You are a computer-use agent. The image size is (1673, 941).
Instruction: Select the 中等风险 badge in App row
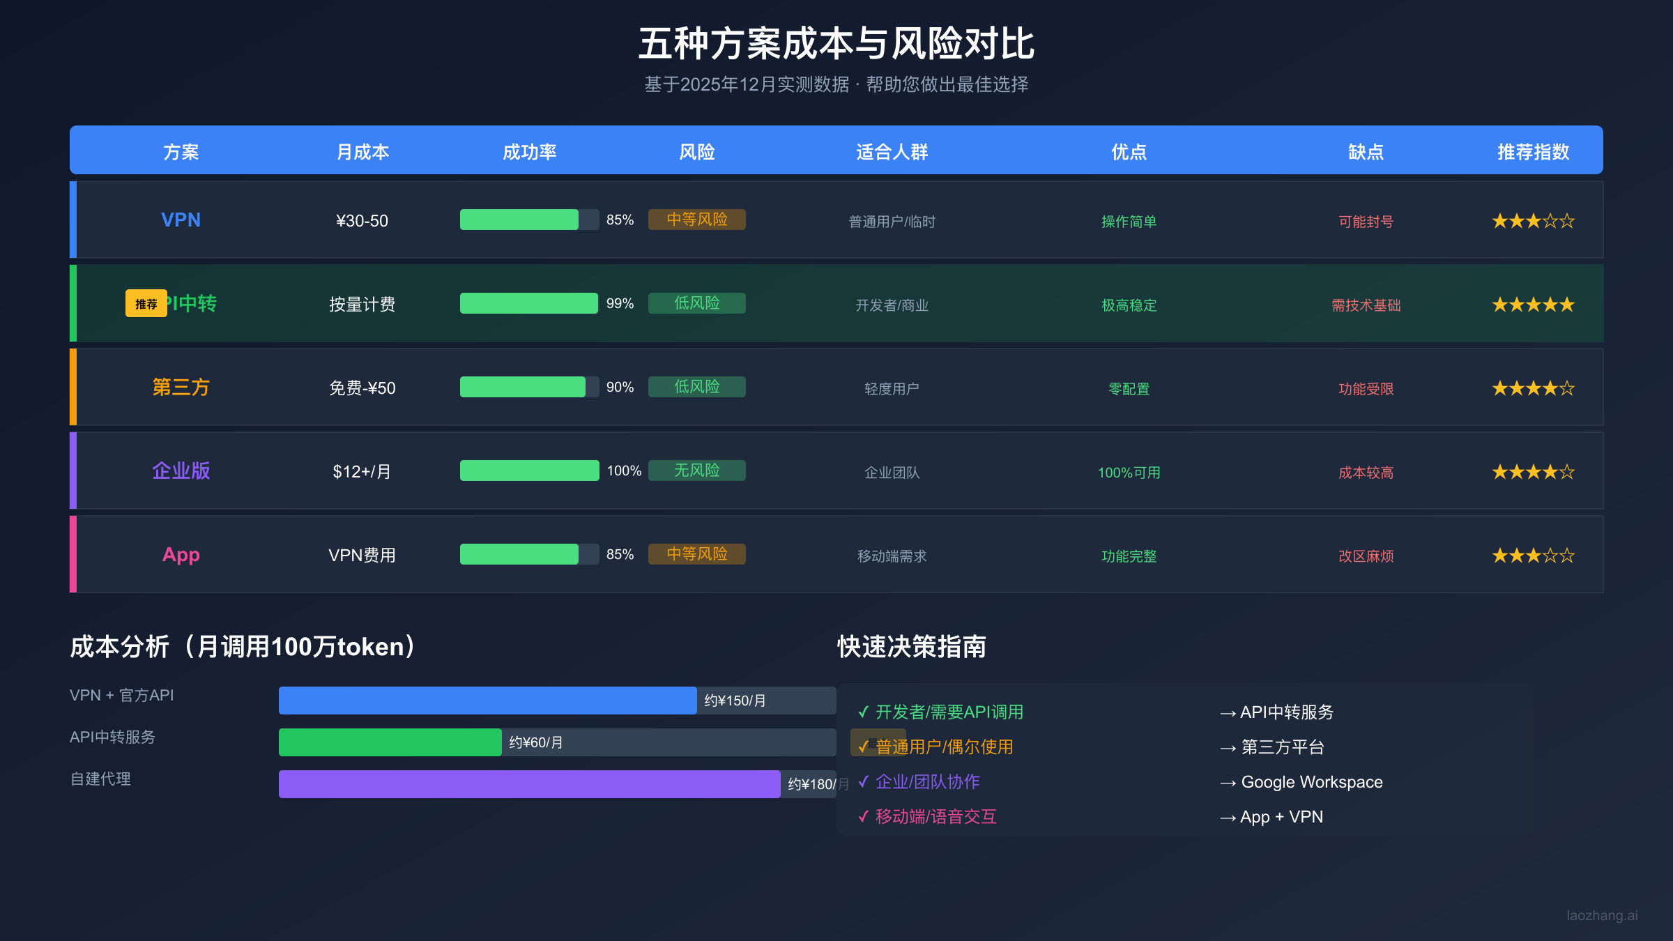coord(696,554)
